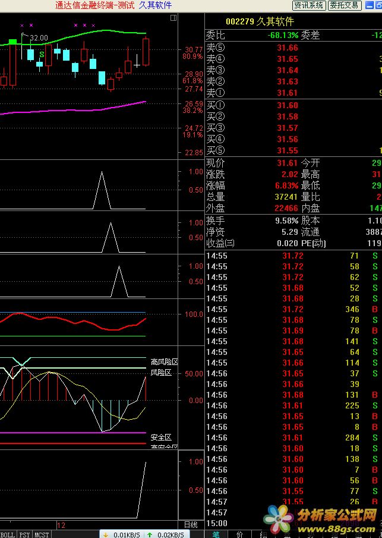The image size is (382, 538).
Task: Click the download speed arrow icon
Action: tap(106, 534)
